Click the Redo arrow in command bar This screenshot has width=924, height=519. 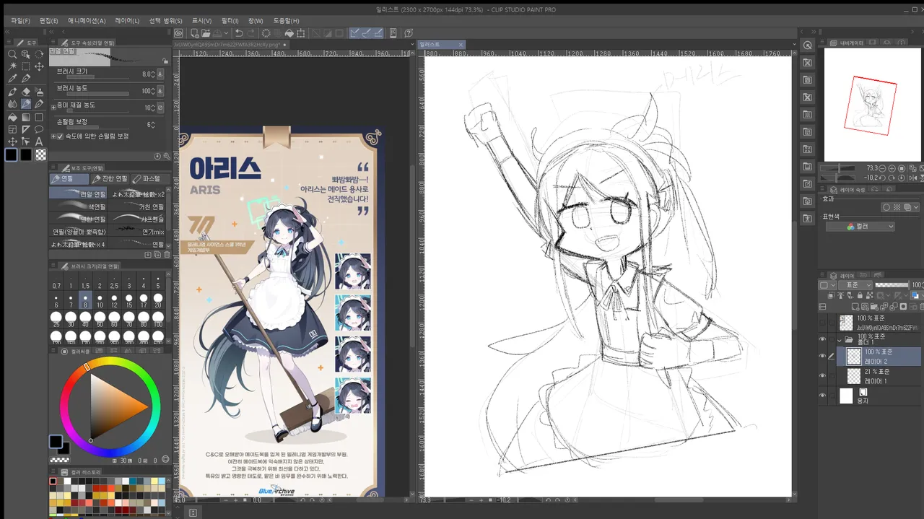point(250,33)
